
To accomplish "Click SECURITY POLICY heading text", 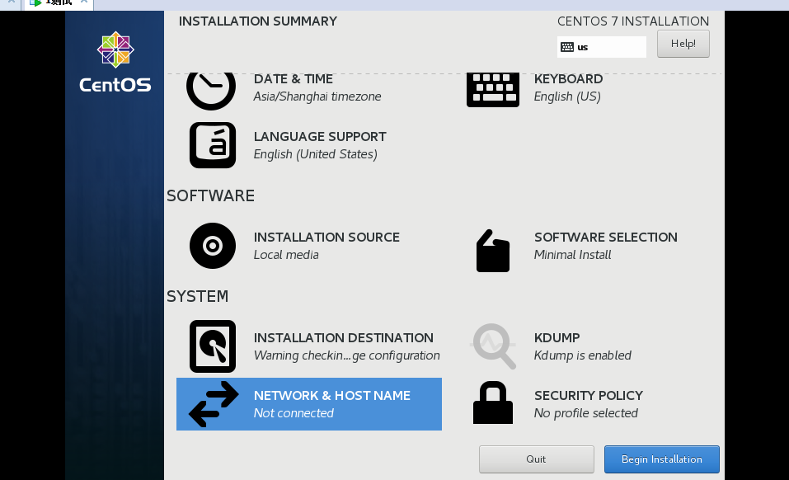I will 589,396.
